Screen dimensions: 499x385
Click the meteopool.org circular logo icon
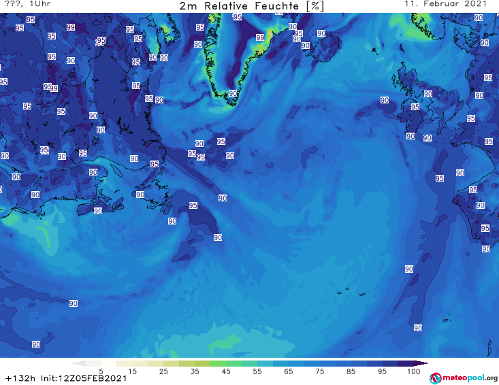click(435, 378)
